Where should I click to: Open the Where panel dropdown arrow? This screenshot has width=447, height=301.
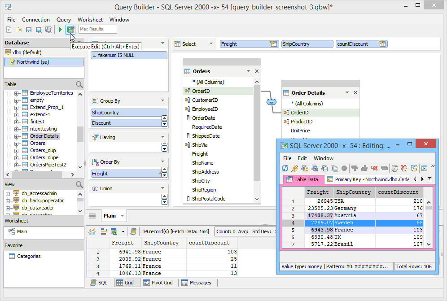pos(162,43)
